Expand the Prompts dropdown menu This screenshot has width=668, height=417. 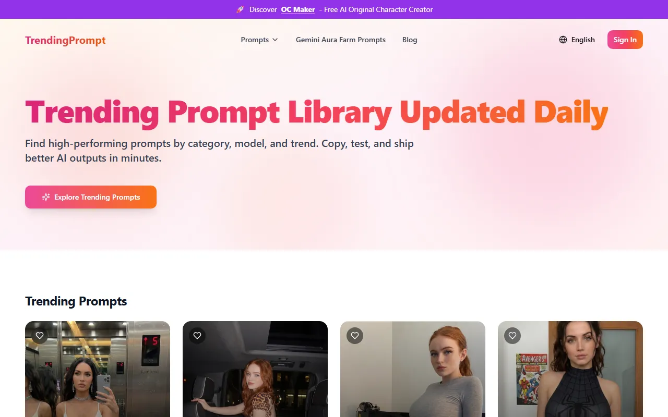click(x=259, y=40)
